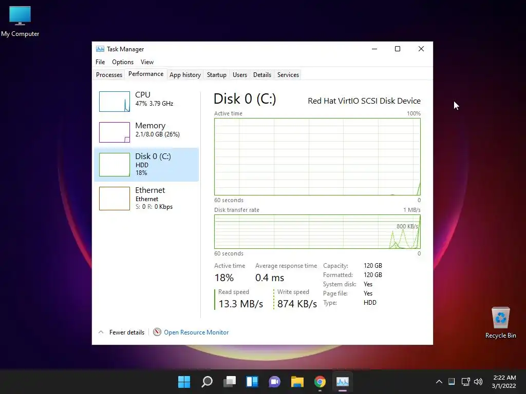Click the System disk Yes value
The width and height of the screenshot is (526, 394).
[368, 284]
